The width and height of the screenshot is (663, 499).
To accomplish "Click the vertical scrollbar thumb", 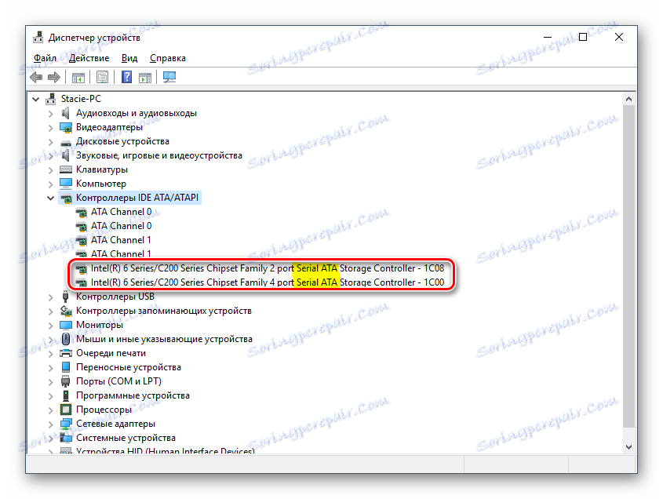I will [x=628, y=267].
